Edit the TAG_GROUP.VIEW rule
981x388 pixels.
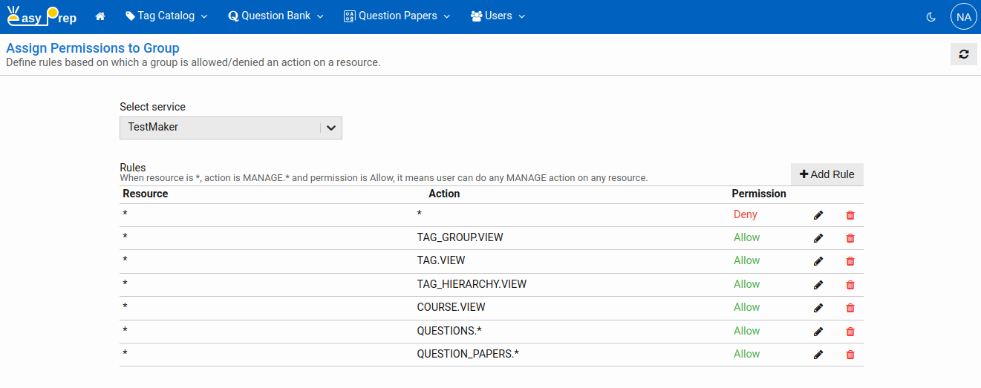818,238
